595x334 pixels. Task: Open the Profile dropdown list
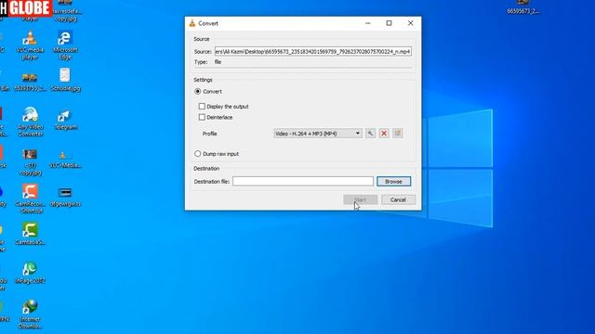click(318, 134)
